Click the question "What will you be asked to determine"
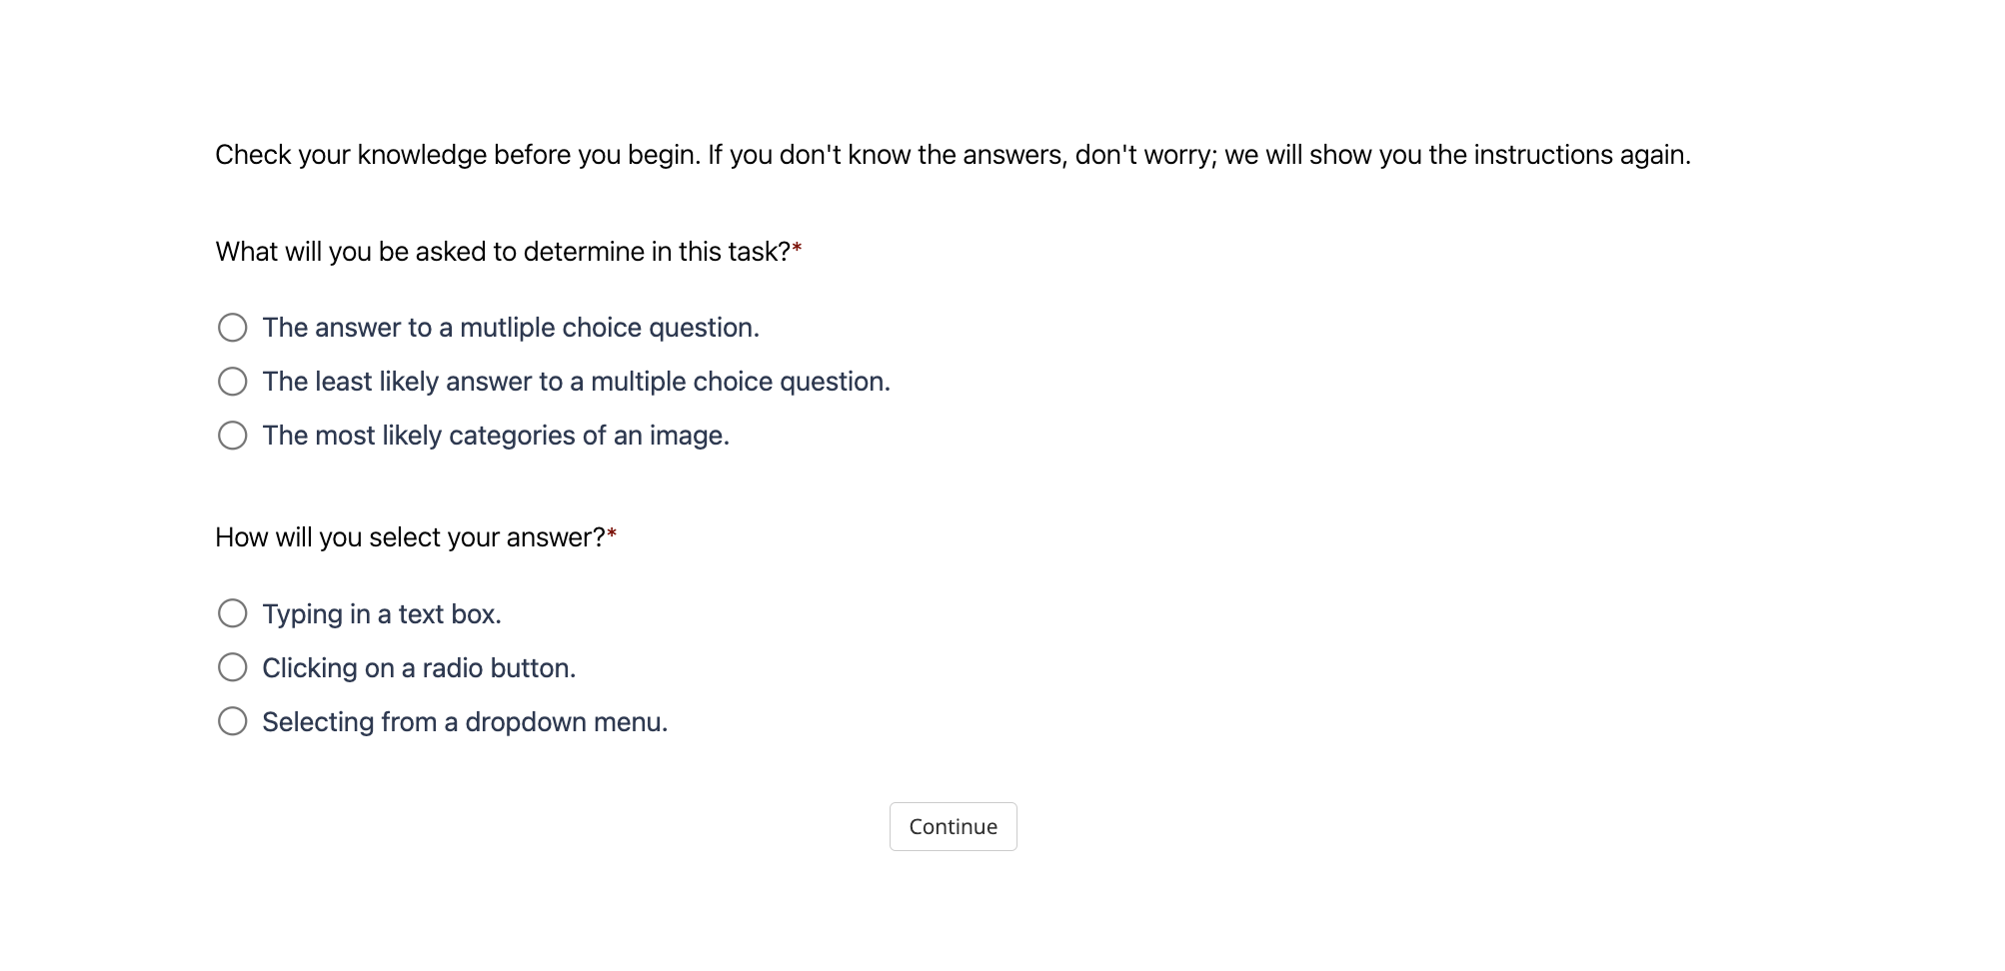The width and height of the screenshot is (2005, 971). [x=503, y=252]
